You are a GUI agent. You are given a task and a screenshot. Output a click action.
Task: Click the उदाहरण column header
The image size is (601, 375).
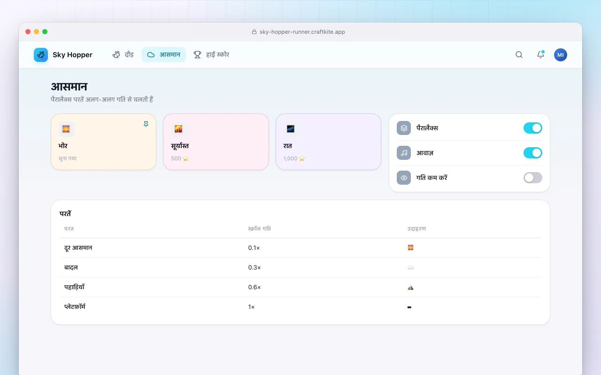click(416, 229)
